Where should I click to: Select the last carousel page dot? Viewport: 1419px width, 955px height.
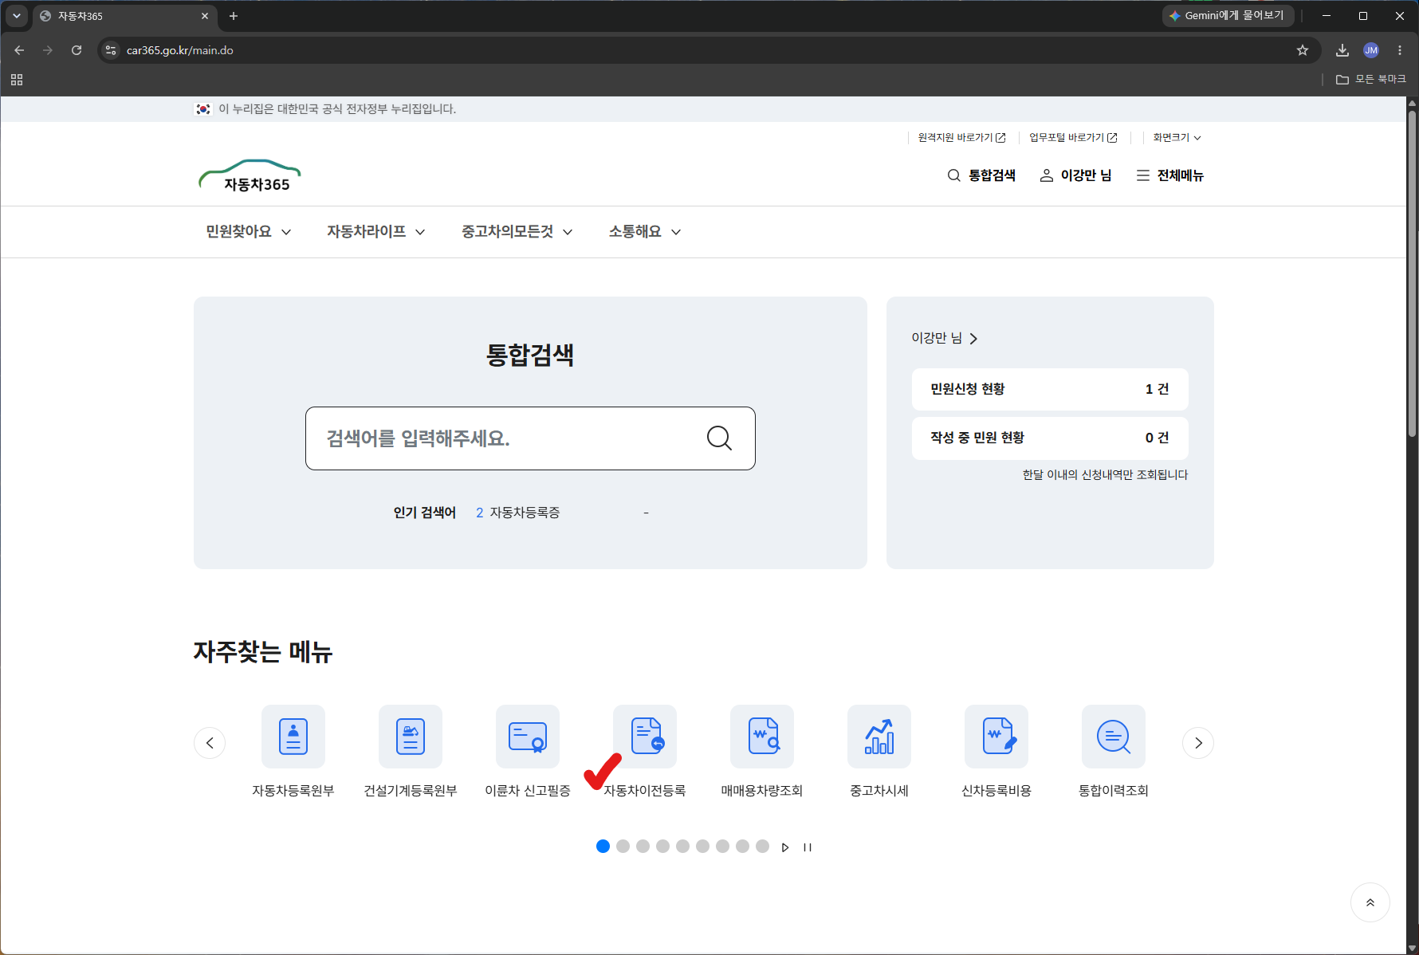tap(763, 847)
